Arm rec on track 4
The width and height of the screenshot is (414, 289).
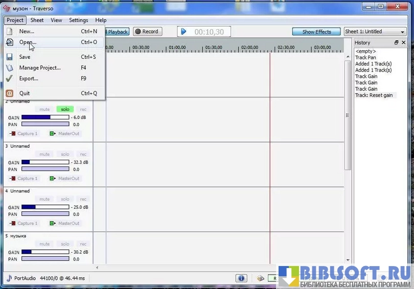[83, 199]
